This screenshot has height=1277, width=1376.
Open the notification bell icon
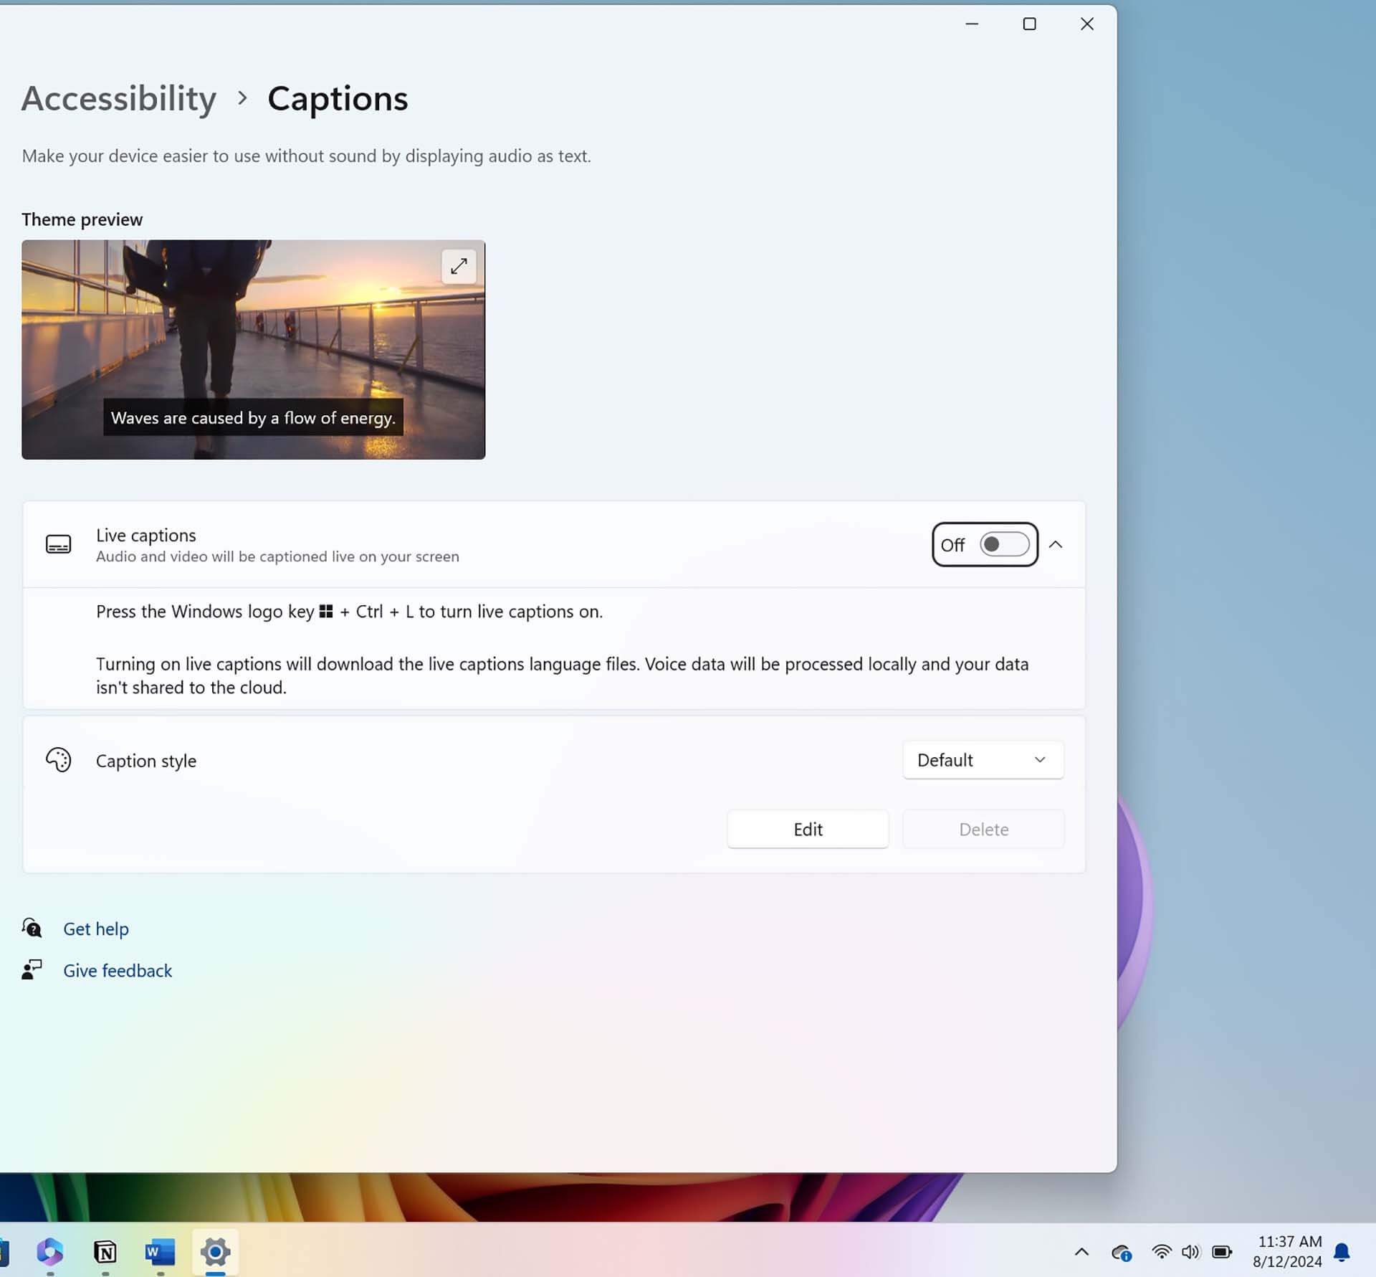1342,1252
